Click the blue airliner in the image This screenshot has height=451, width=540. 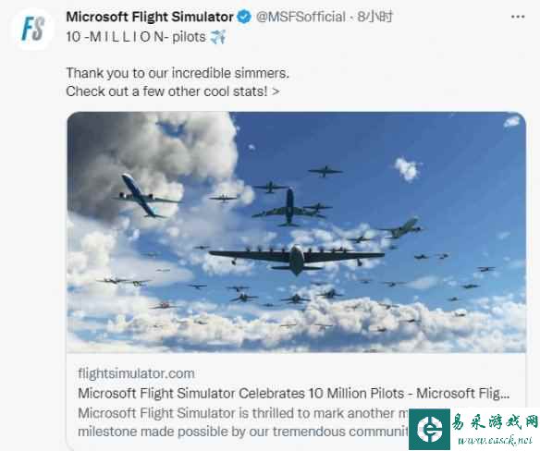pyautogui.click(x=144, y=196)
